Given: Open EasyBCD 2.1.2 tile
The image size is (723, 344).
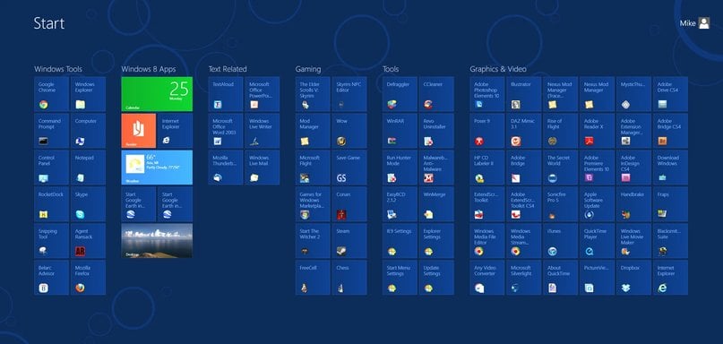Looking at the screenshot, I should click(400, 204).
